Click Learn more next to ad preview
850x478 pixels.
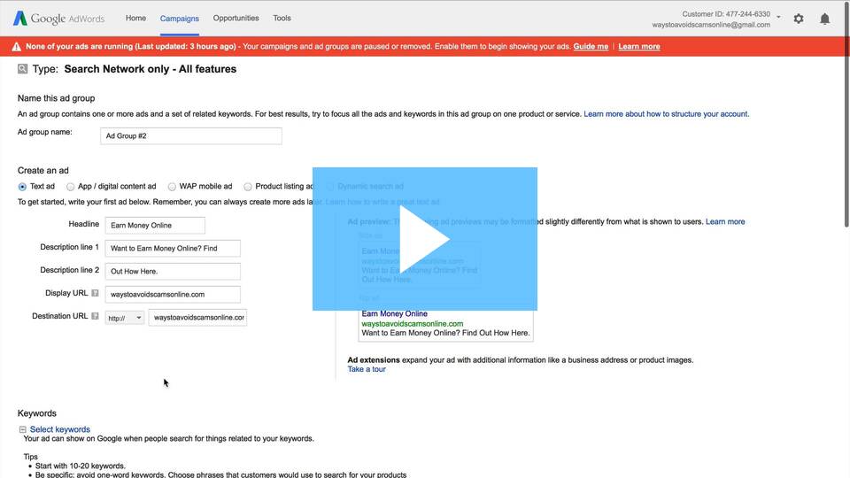click(x=725, y=221)
